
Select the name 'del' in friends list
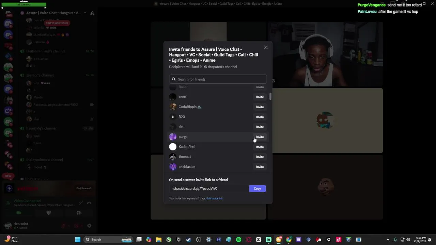181,127
